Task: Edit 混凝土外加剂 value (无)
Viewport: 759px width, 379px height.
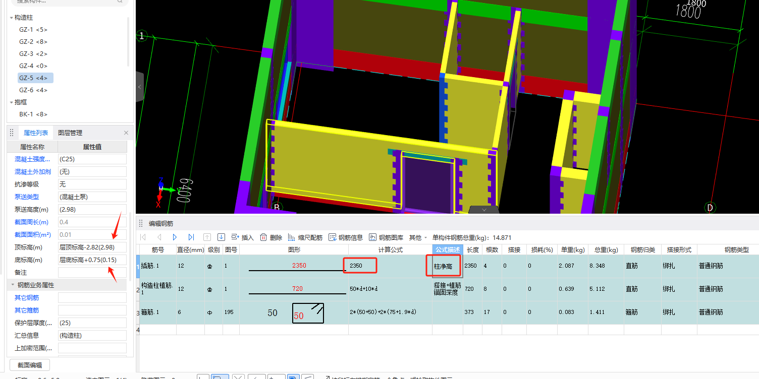Action: point(92,172)
